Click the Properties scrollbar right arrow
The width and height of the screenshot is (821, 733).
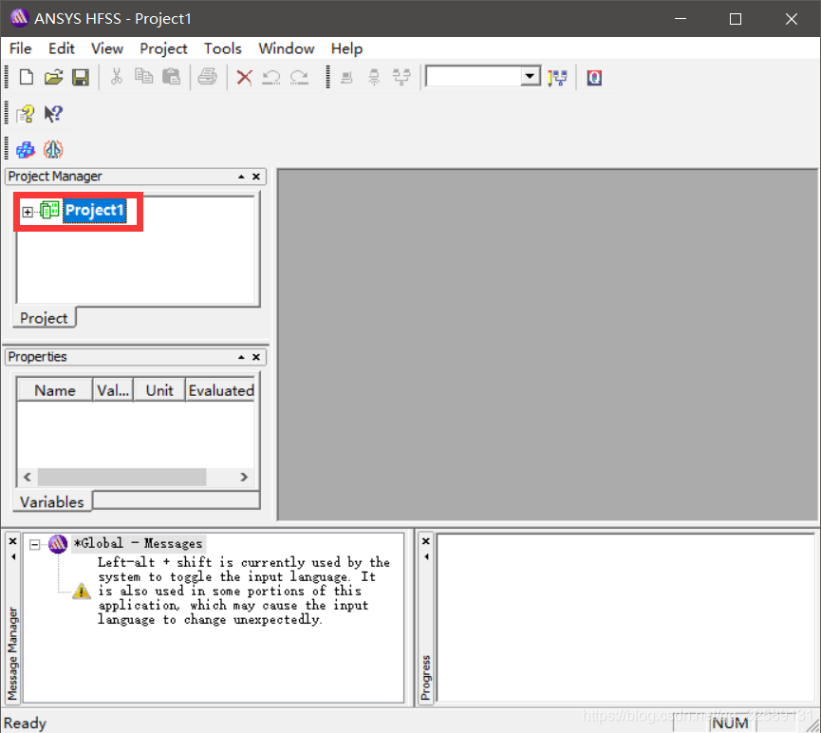coord(244,477)
